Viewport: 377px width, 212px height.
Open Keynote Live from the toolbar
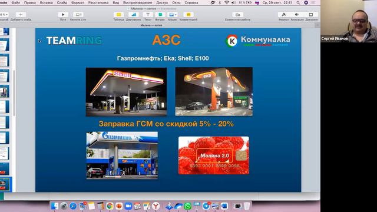click(78, 15)
